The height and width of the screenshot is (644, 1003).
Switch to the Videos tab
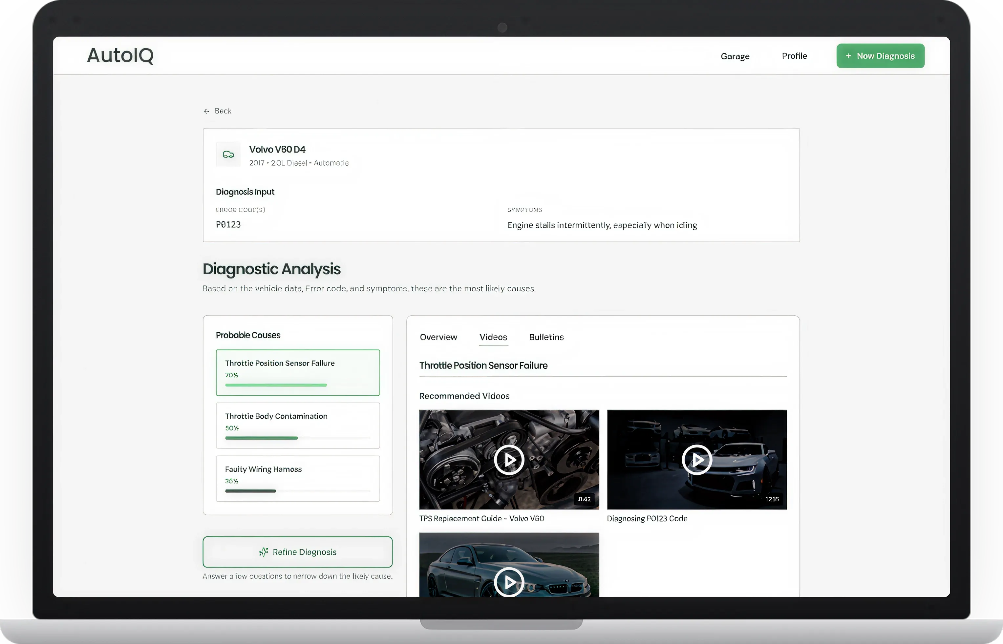pos(493,337)
